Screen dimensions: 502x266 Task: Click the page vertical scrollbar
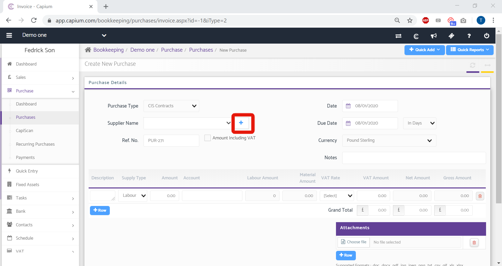(499, 119)
